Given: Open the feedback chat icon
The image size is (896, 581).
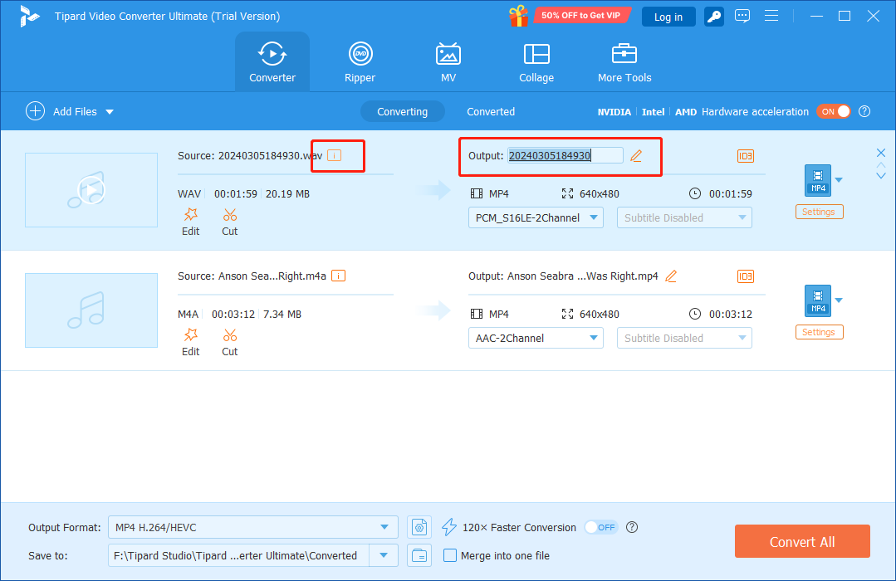Looking at the screenshot, I should [x=742, y=16].
